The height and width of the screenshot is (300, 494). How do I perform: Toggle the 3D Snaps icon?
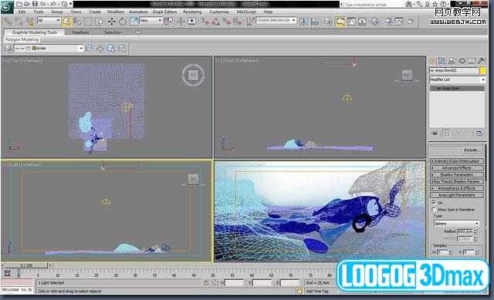(205, 22)
